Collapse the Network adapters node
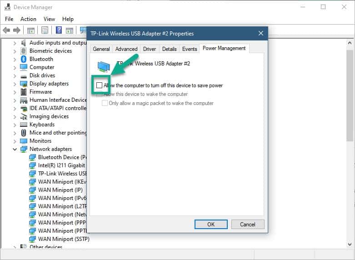Image resolution: width=355 pixels, height=260 pixels. [15, 149]
